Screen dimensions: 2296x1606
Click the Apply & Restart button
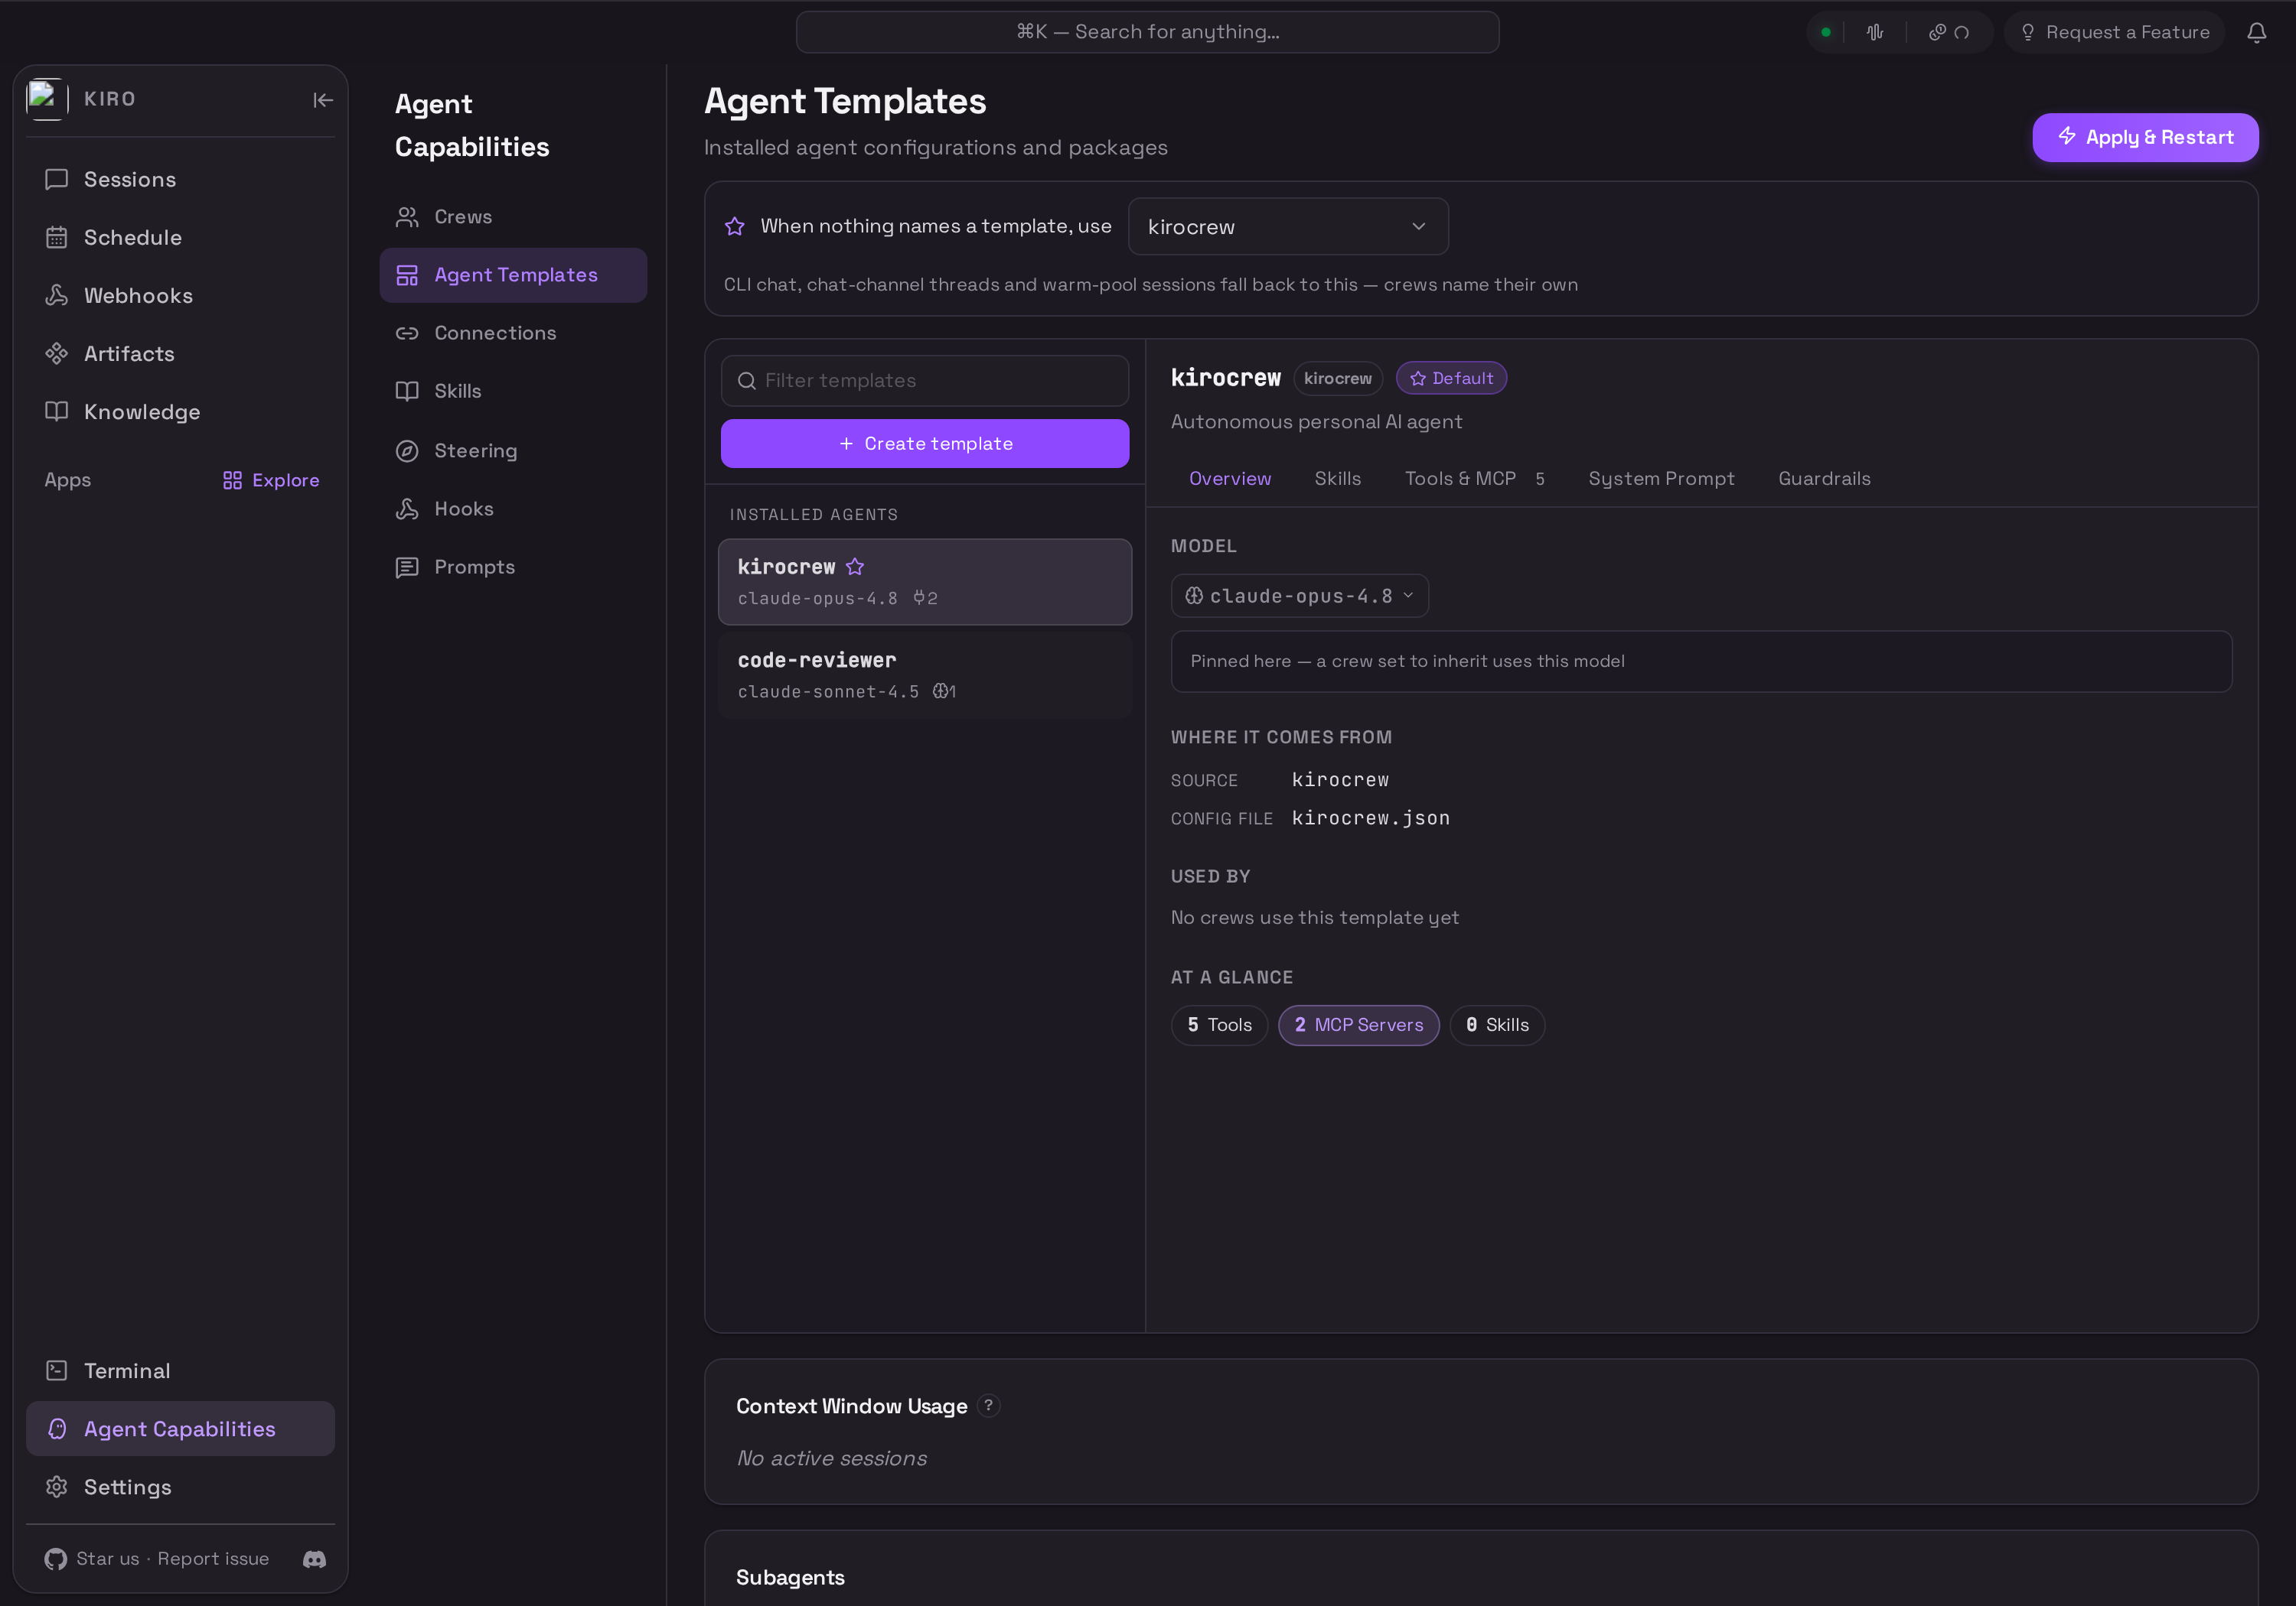(2145, 137)
